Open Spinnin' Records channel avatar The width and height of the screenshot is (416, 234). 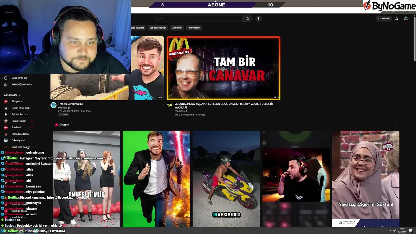point(6,114)
